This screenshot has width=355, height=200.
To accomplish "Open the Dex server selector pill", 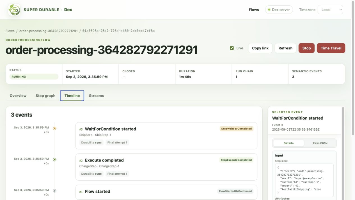I will tap(279, 10).
